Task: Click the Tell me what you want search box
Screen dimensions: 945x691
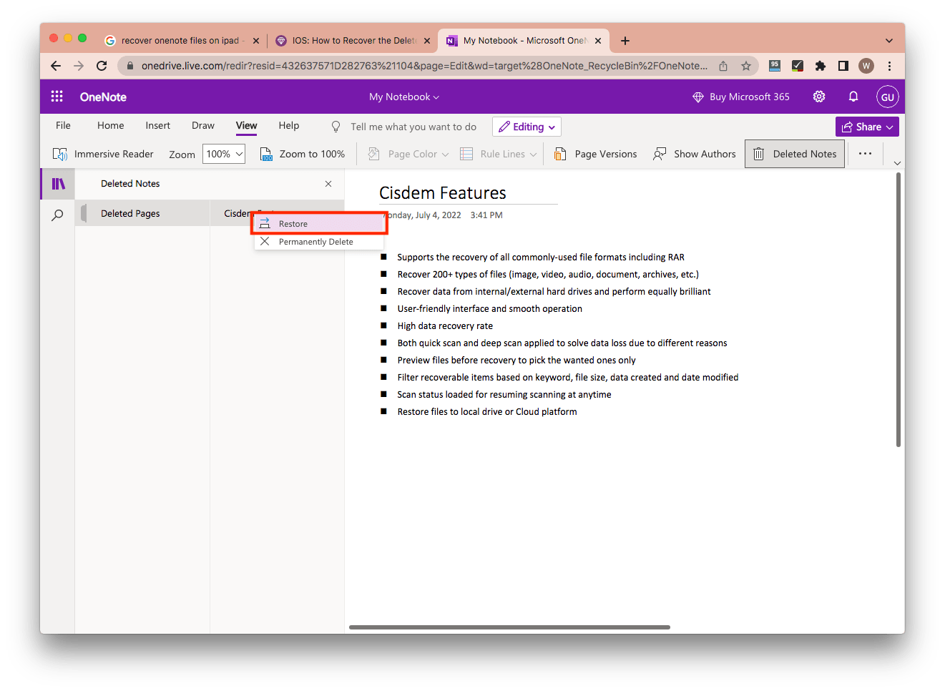Action: tap(413, 127)
